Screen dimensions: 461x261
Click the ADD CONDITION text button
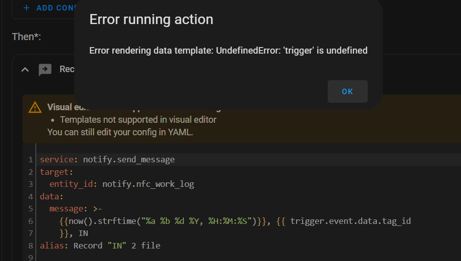[55, 8]
